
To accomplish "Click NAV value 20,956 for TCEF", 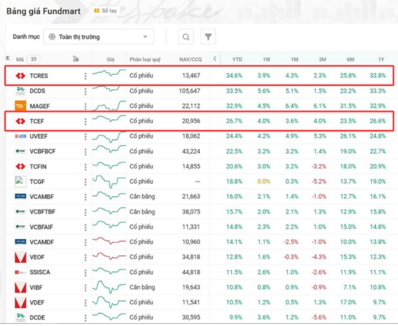I will (x=191, y=121).
